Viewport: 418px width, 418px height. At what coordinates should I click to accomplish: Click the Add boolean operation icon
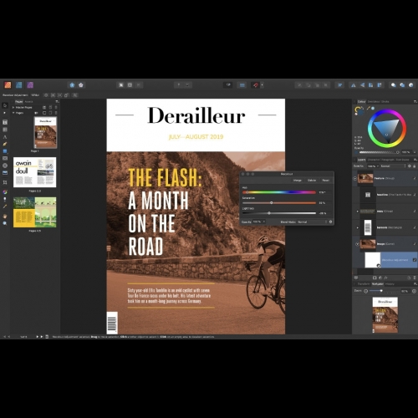[393, 85]
